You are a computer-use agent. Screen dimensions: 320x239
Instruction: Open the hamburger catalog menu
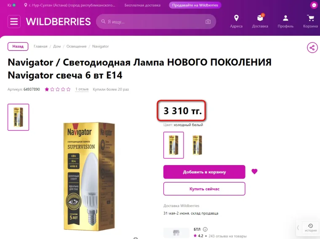tap(14, 21)
